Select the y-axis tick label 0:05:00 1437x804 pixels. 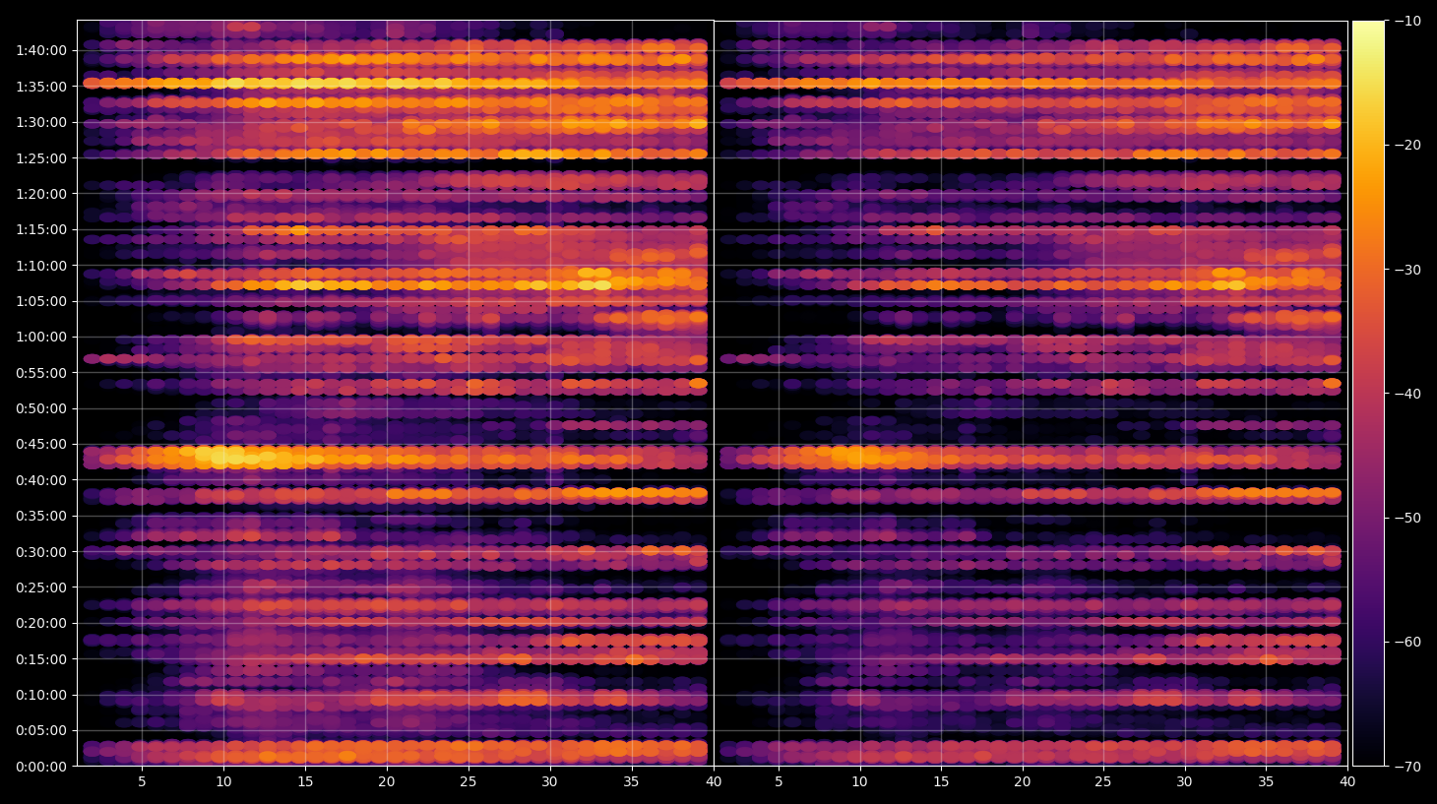(x=41, y=731)
